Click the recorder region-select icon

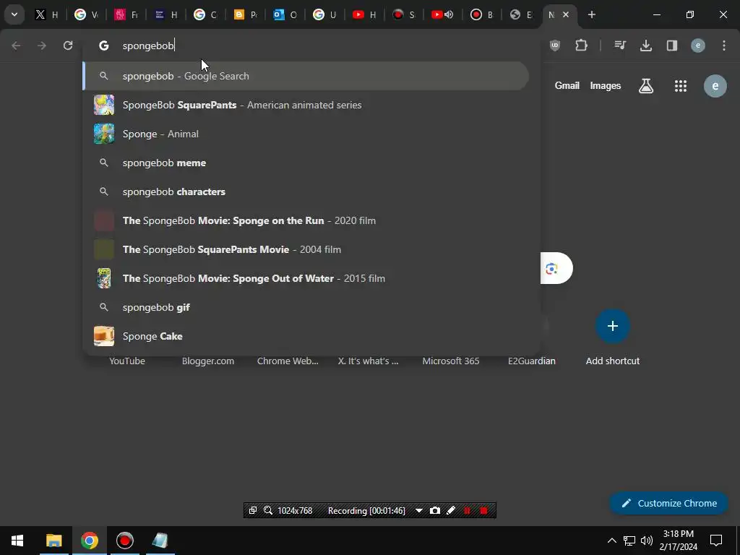click(253, 510)
